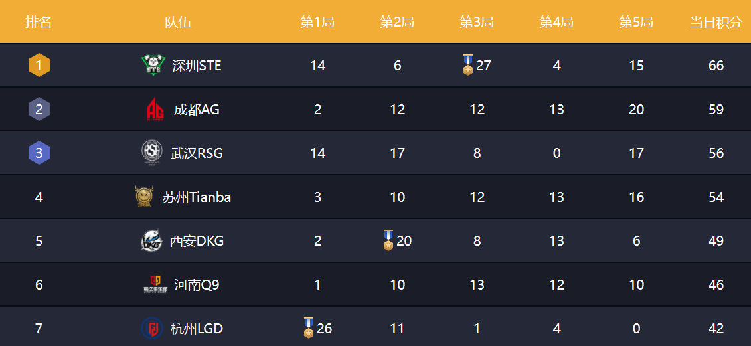Screen dimensions: 751x346
Task: Click the blue rank 3 hexagon badge
Action: tap(39, 153)
